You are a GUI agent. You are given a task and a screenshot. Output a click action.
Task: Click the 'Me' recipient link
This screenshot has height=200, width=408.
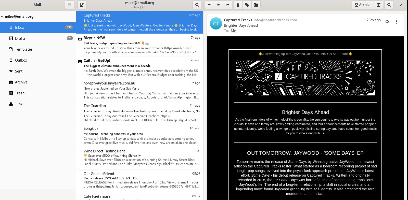[x=233, y=31]
